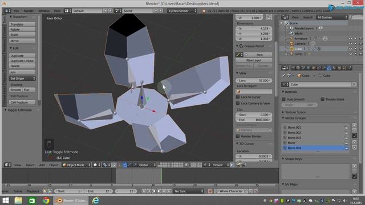The width and height of the screenshot is (365, 205).
Task: Toggle Cube visibility eye in outliner
Action: click(351, 49)
